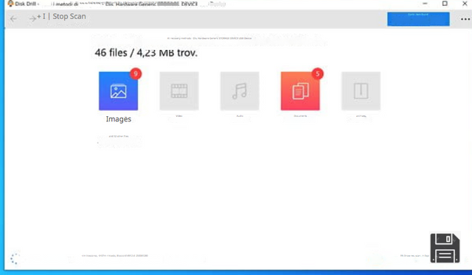The width and height of the screenshot is (472, 275).
Task: Open the Video category tile
Action: click(179, 91)
